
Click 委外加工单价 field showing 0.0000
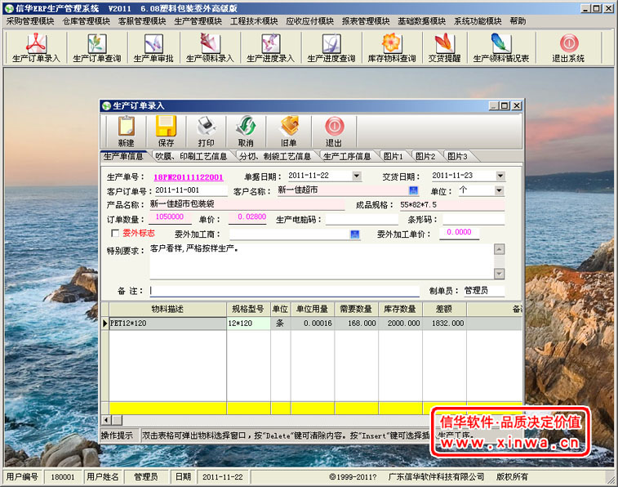click(459, 233)
